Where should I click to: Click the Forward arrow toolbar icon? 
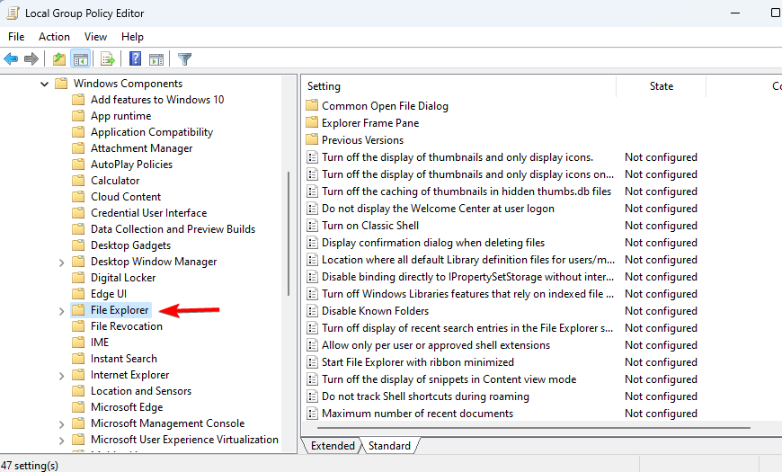(31, 59)
